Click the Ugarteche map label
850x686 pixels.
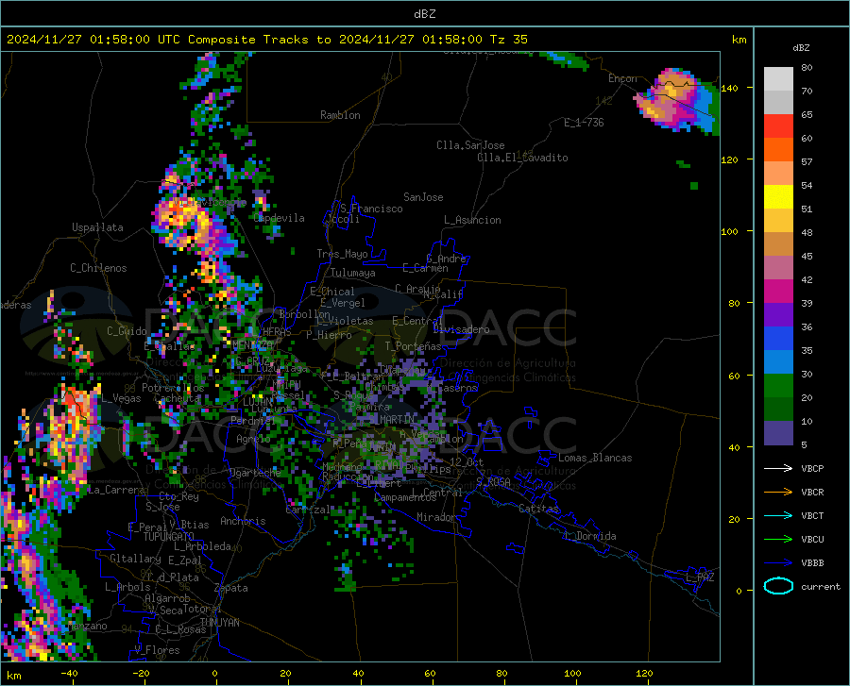[x=255, y=472]
